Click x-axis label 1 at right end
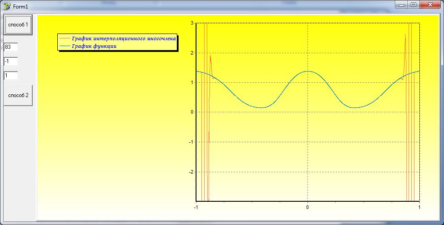Image resolution: width=444 pixels, height=225 pixels. pyautogui.click(x=419, y=207)
